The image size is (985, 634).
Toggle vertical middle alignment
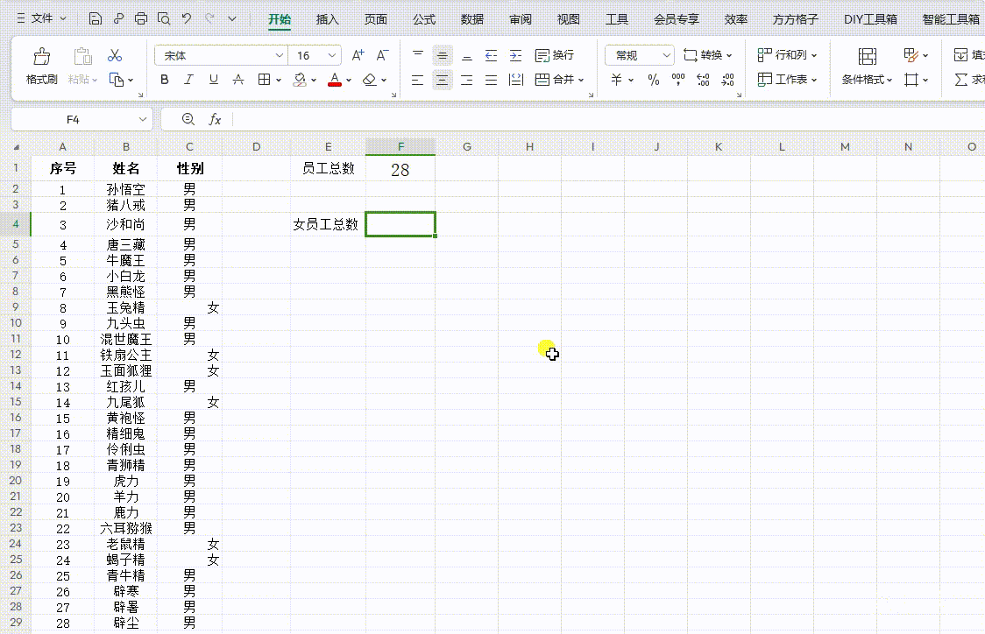(x=443, y=55)
